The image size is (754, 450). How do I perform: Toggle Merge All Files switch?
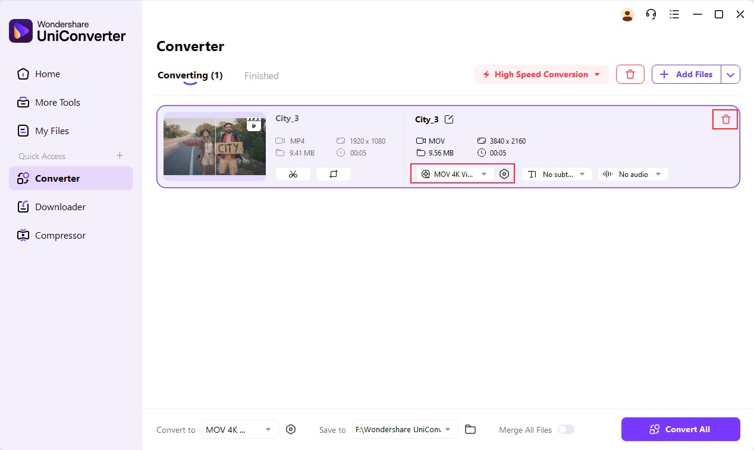coord(565,429)
